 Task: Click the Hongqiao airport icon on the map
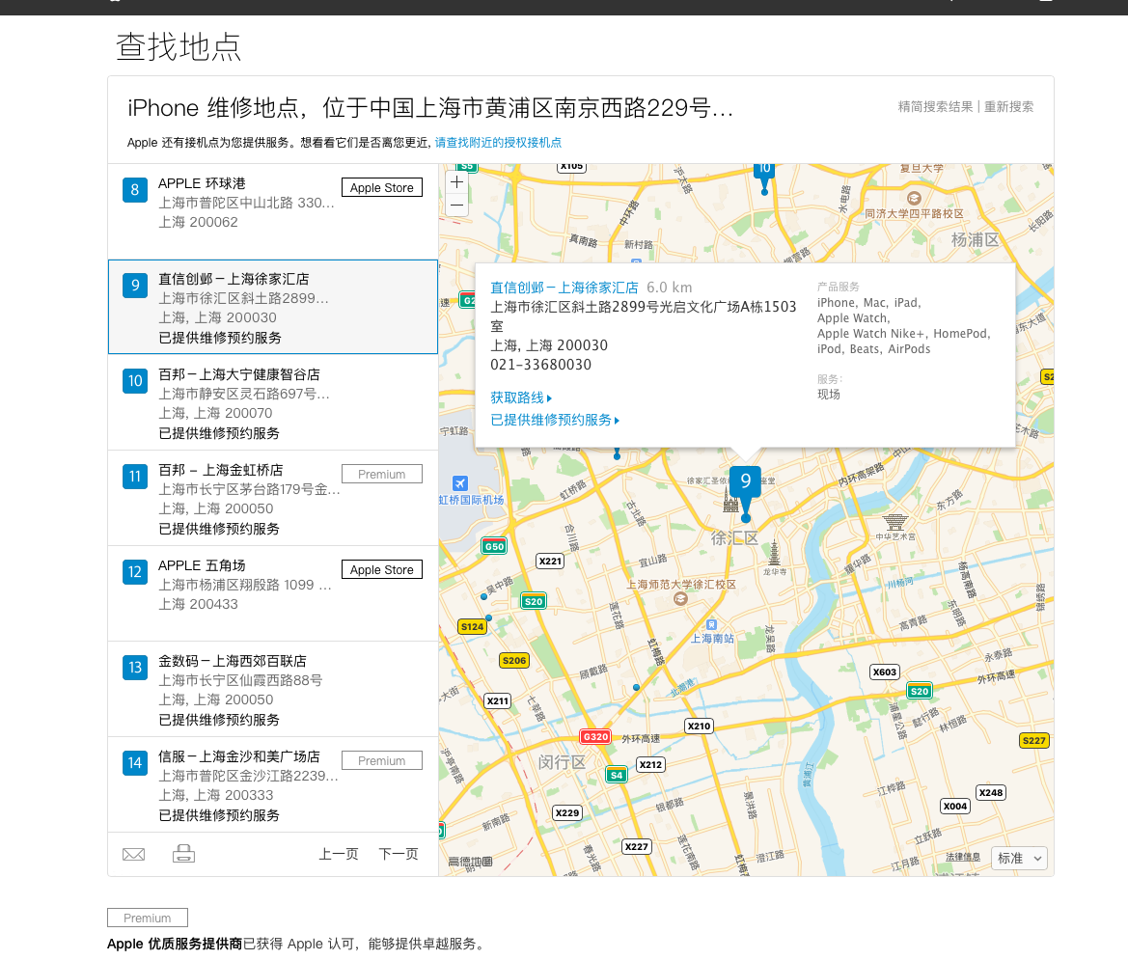point(459,483)
